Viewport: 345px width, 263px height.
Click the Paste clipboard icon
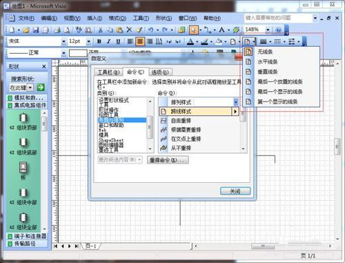tap(119, 30)
